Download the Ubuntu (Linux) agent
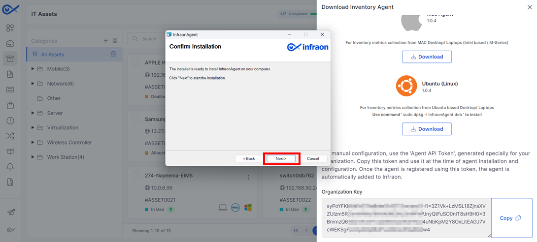This screenshot has width=537, height=242. 427,129
